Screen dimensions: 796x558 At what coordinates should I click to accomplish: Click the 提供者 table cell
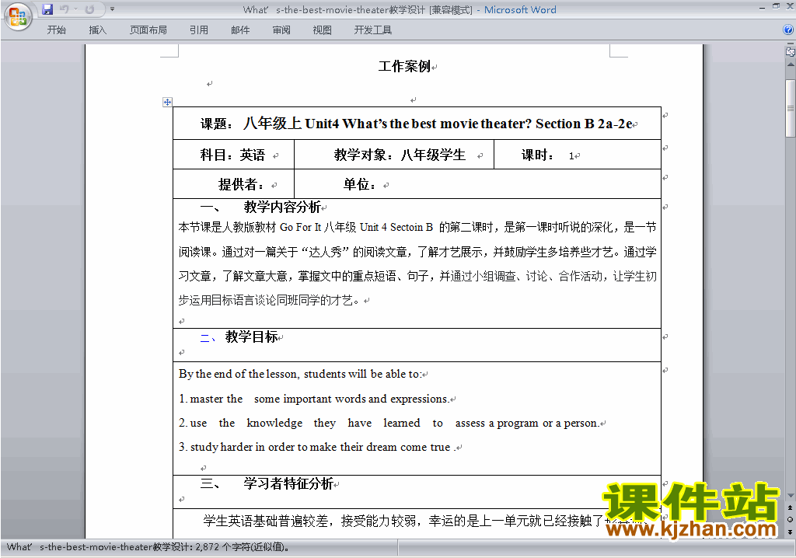[x=233, y=184]
